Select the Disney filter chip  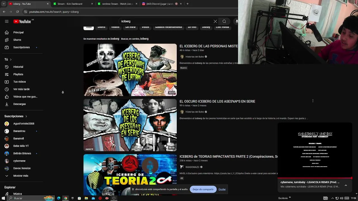206,27
